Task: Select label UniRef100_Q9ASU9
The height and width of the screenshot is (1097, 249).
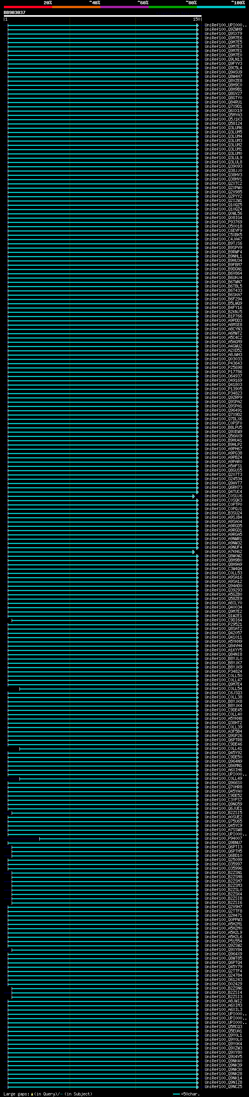Action: (223, 72)
